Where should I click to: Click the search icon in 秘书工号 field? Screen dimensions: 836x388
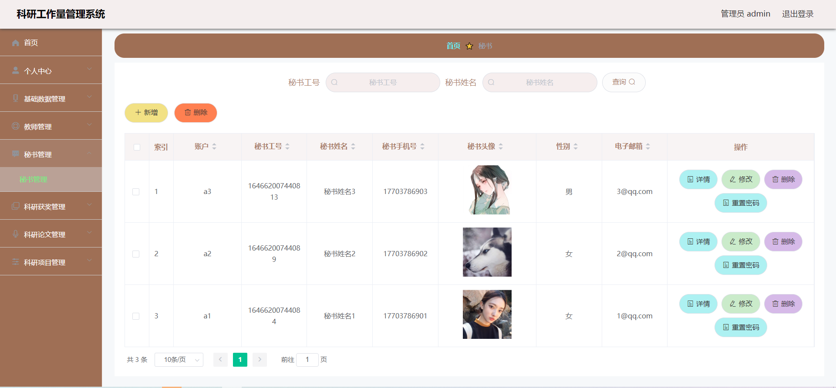(334, 82)
